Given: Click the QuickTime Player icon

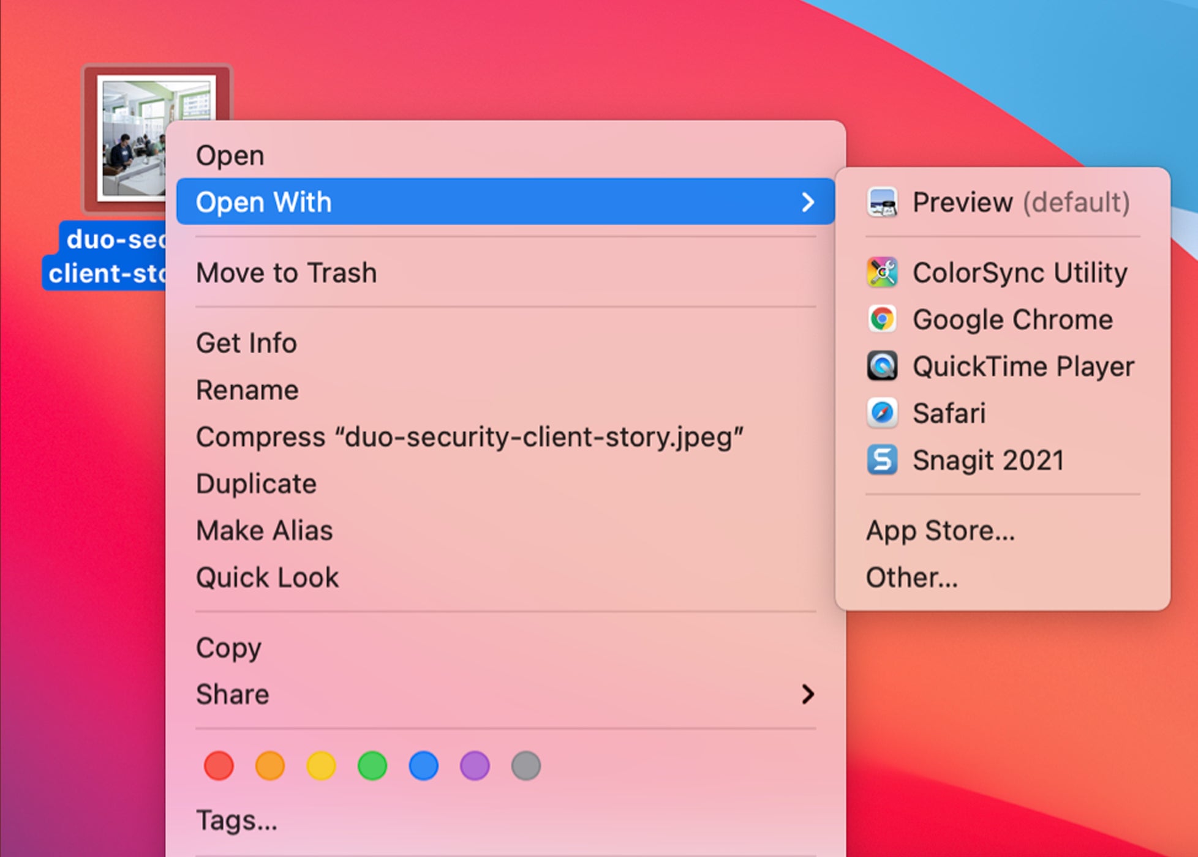Looking at the screenshot, I should pyautogui.click(x=882, y=366).
